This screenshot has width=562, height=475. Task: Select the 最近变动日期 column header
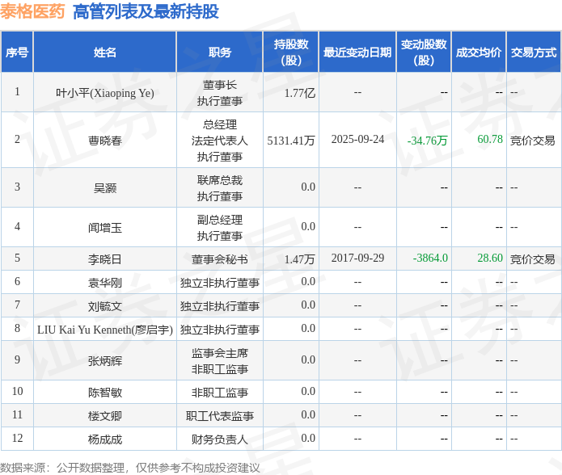pos(357,53)
